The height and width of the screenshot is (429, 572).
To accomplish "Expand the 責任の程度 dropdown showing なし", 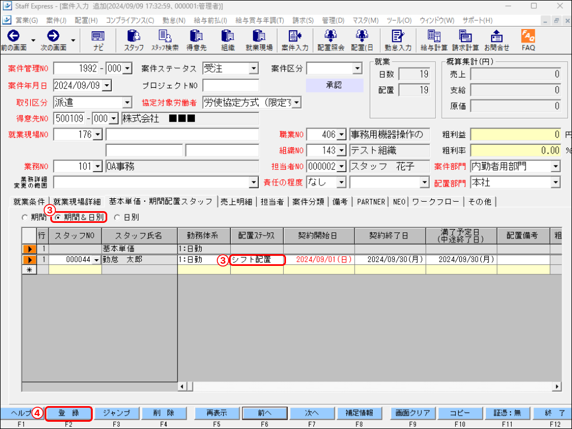I will [x=341, y=182].
